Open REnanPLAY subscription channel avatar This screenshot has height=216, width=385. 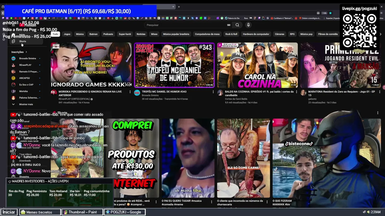[x=13, y=65]
